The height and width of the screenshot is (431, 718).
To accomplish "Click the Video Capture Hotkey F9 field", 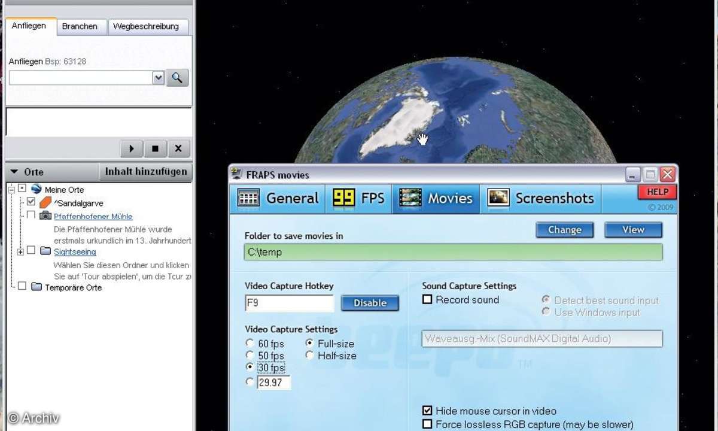I will (290, 303).
